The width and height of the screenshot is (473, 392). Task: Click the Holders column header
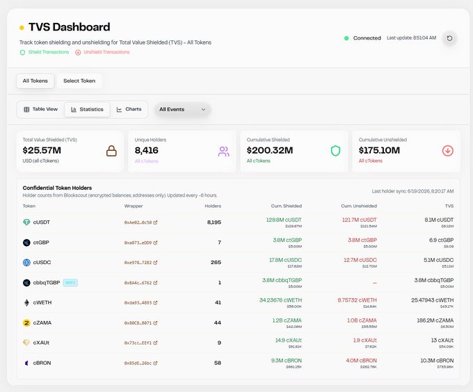(213, 206)
